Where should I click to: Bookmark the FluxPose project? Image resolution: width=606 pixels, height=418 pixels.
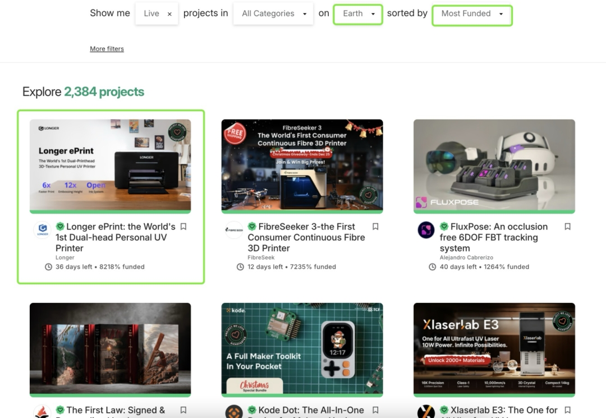click(567, 227)
